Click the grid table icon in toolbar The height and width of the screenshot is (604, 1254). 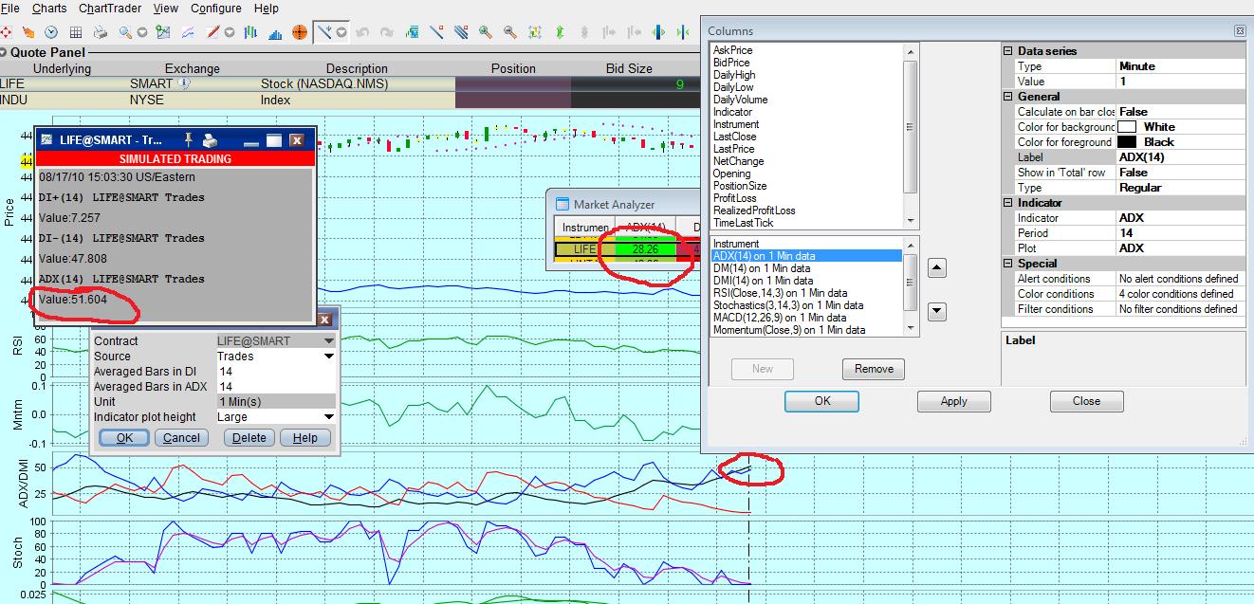76,32
